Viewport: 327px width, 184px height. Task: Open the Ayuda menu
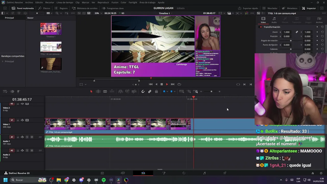point(161,2)
